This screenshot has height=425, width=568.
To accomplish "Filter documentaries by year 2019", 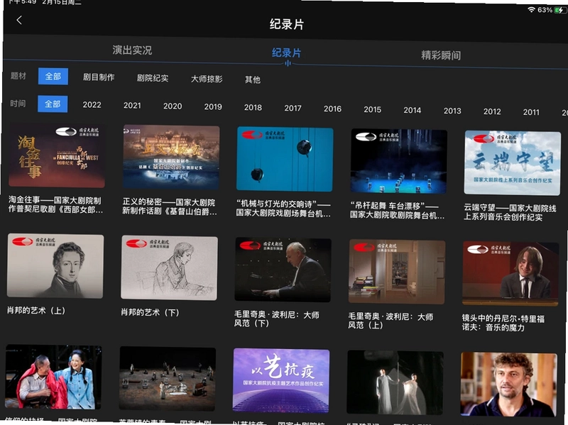I will coord(213,107).
